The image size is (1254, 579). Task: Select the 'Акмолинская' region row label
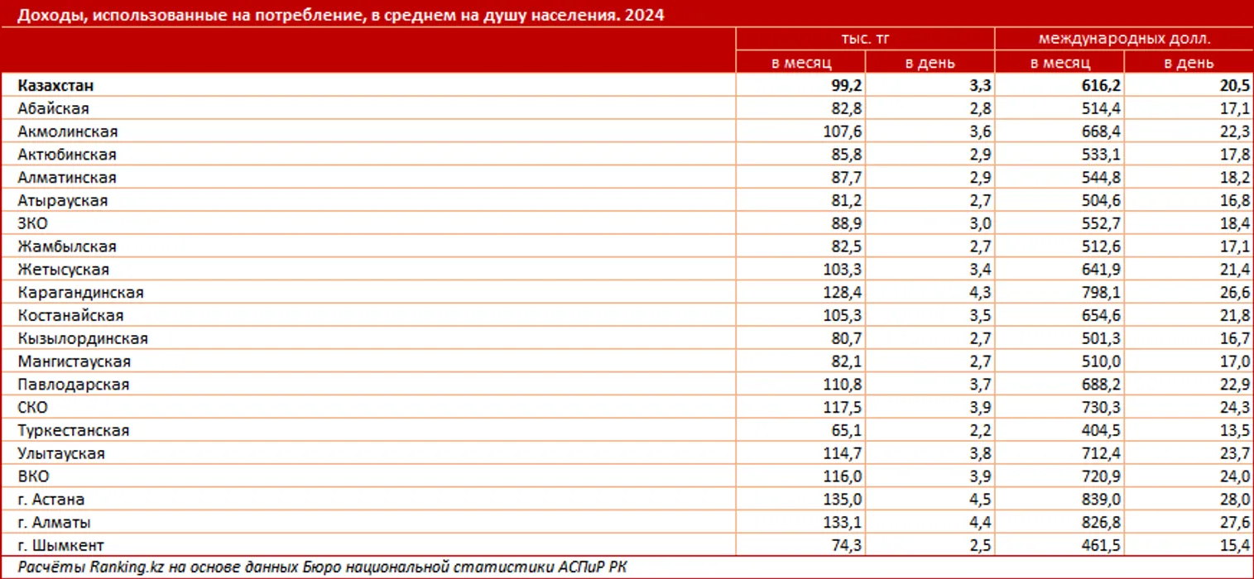pos(68,132)
